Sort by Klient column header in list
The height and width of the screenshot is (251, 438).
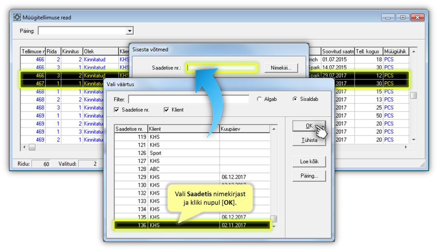coord(184,129)
